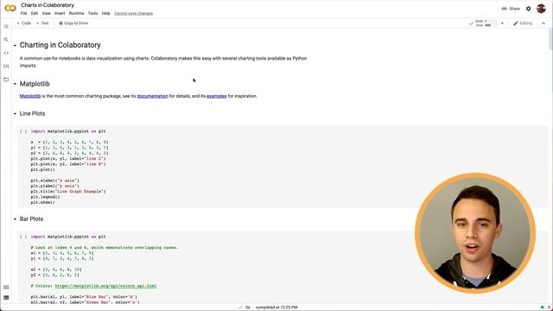This screenshot has height=311, width=553.
Task: Open the Edit menu
Action: tap(35, 14)
